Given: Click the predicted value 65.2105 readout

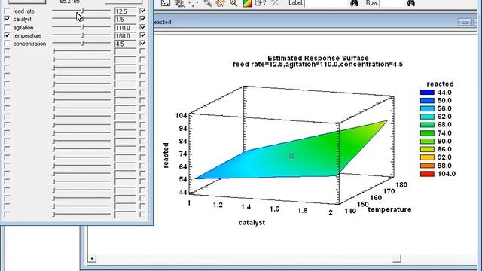Looking at the screenshot, I should click(x=69, y=2).
